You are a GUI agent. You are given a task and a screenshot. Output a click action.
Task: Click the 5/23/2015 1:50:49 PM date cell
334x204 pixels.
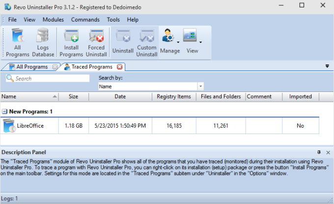click(x=120, y=126)
